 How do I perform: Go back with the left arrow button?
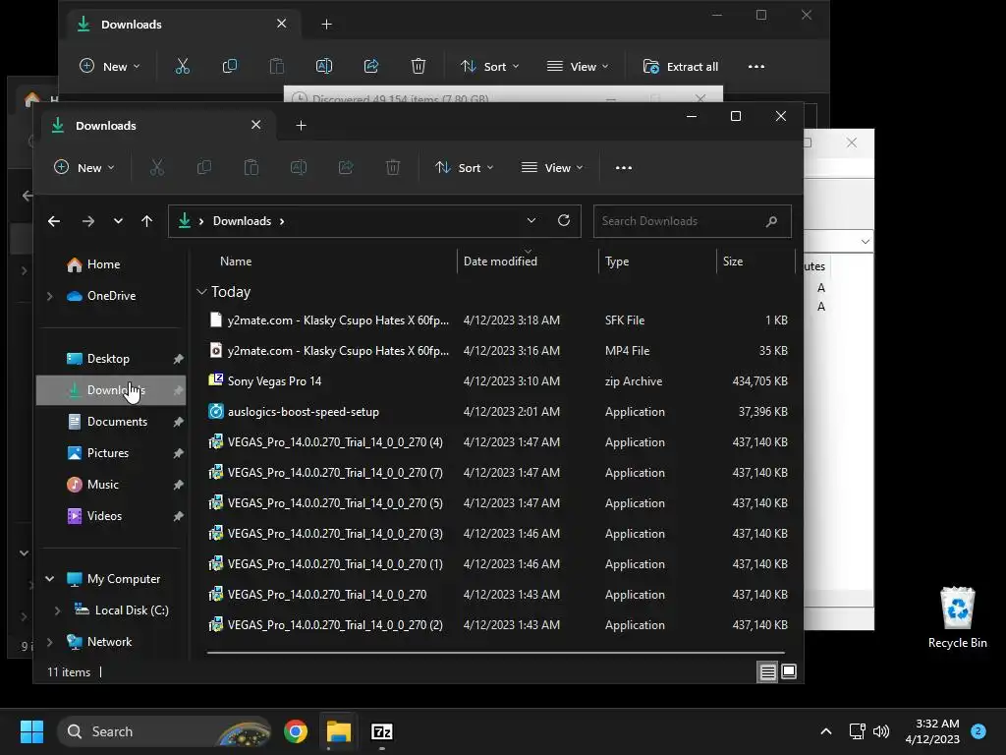point(54,221)
